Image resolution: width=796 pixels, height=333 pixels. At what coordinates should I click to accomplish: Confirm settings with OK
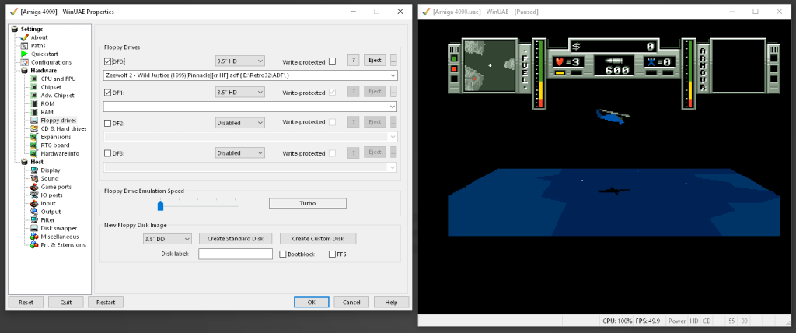(x=312, y=302)
